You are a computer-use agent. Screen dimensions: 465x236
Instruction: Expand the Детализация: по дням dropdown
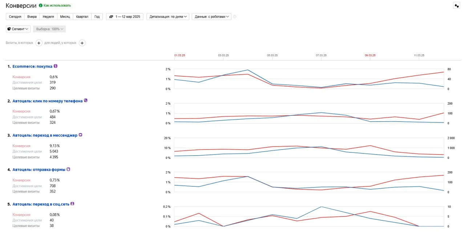coord(168,17)
